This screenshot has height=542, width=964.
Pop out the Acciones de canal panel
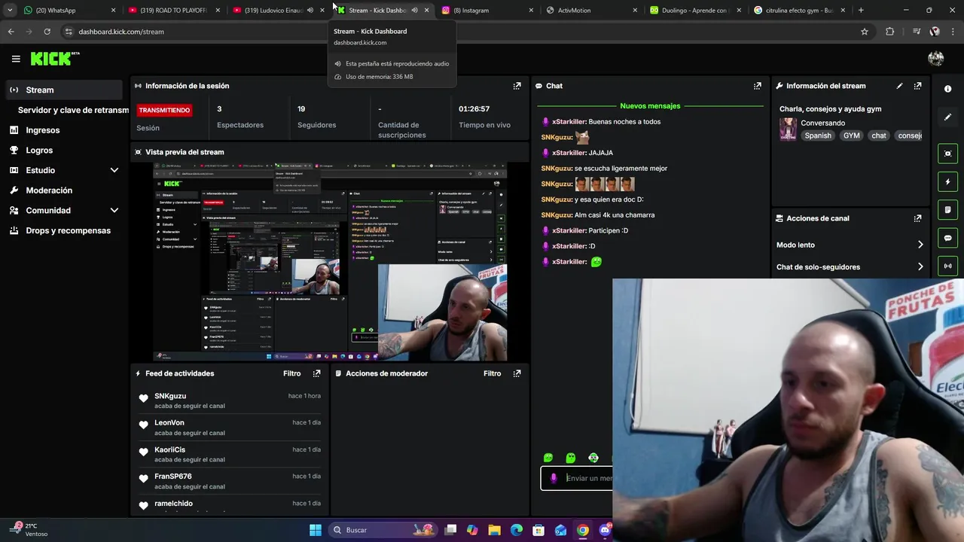pyautogui.click(x=917, y=218)
